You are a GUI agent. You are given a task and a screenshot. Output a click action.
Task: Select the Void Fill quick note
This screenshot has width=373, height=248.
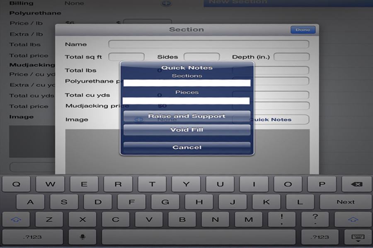186,130
